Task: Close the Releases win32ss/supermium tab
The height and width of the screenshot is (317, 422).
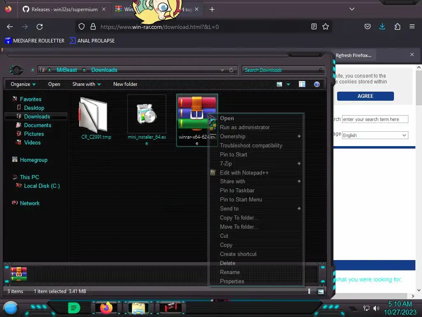Action: [103, 9]
